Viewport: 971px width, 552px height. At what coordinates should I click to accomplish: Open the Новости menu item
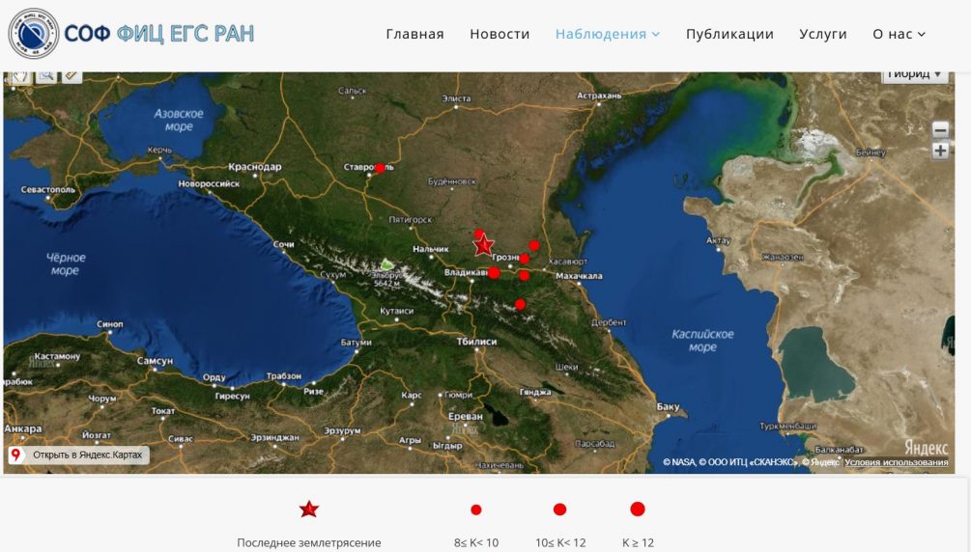(500, 34)
